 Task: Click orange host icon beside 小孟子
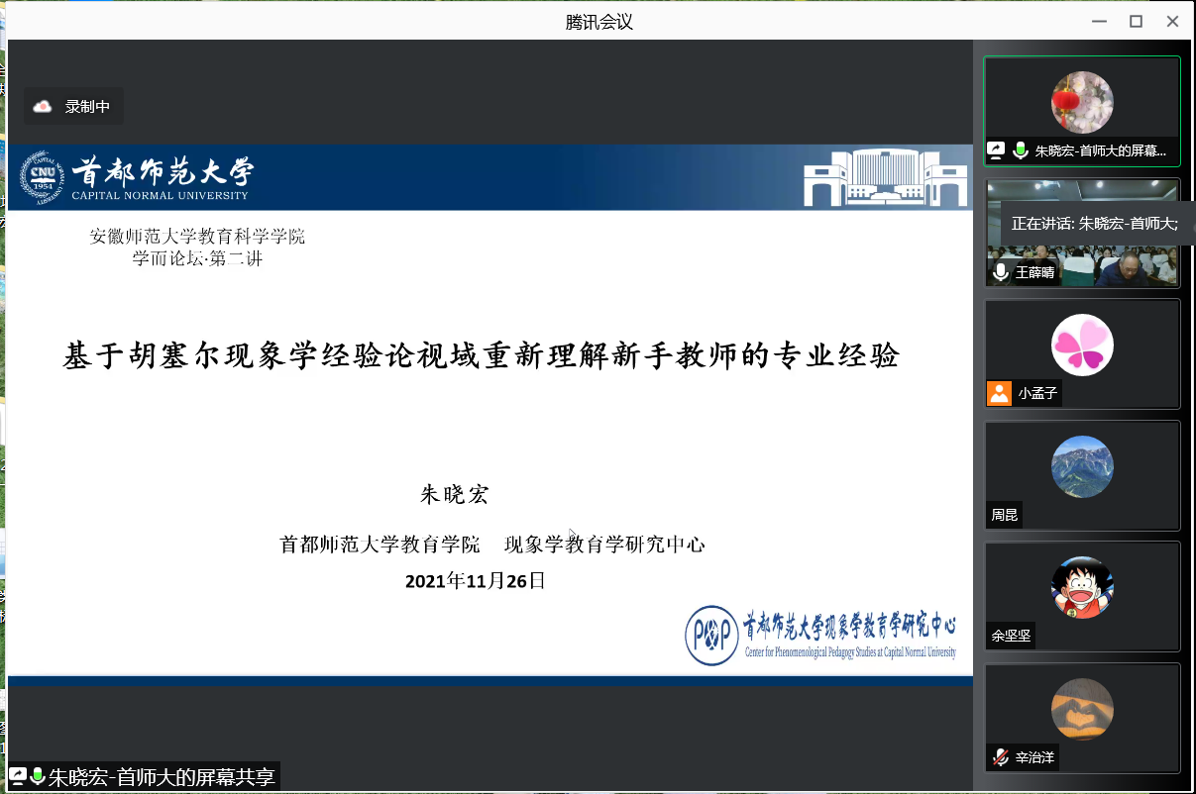[999, 393]
